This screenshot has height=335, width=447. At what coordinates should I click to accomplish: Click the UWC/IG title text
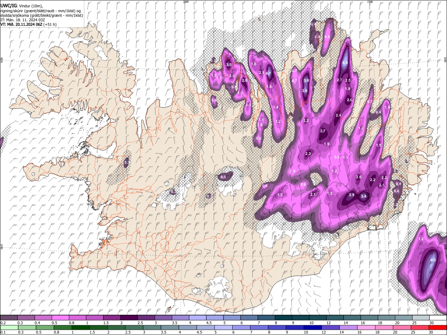[8, 6]
